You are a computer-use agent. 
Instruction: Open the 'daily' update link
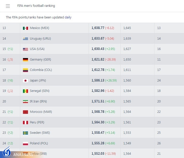[x=68, y=17]
